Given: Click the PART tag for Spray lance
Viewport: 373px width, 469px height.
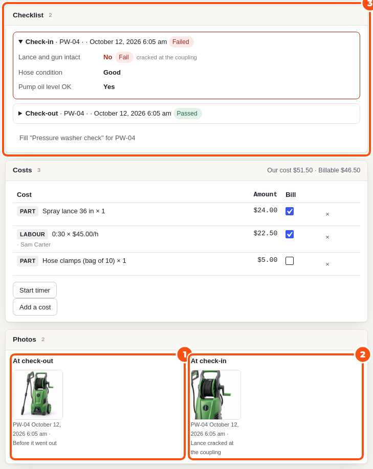Looking at the screenshot, I should click(28, 211).
